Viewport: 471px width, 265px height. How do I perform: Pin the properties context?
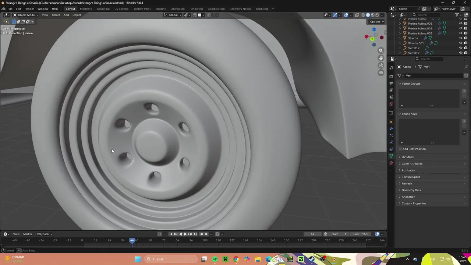click(x=466, y=67)
